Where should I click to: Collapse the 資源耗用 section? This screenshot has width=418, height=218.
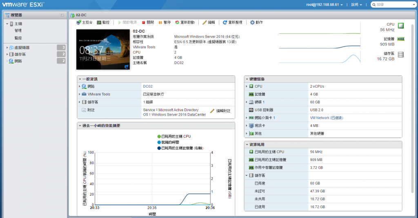(247, 145)
